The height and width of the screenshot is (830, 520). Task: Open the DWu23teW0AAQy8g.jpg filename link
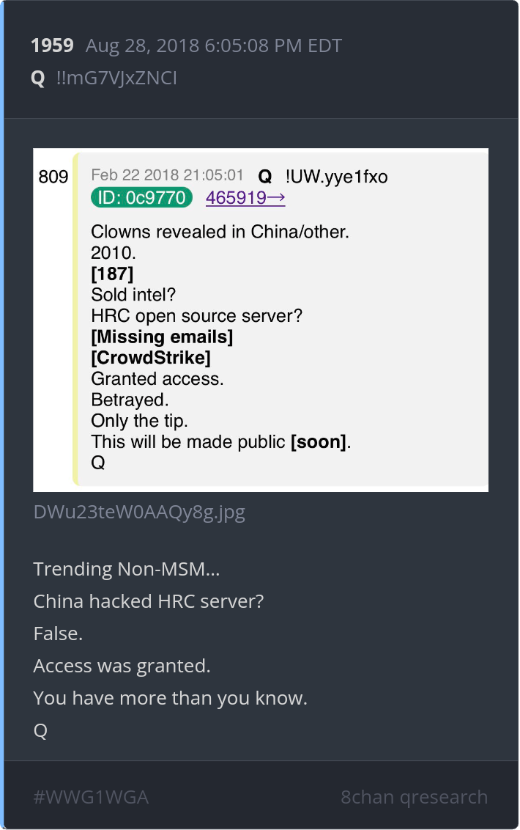tap(139, 513)
